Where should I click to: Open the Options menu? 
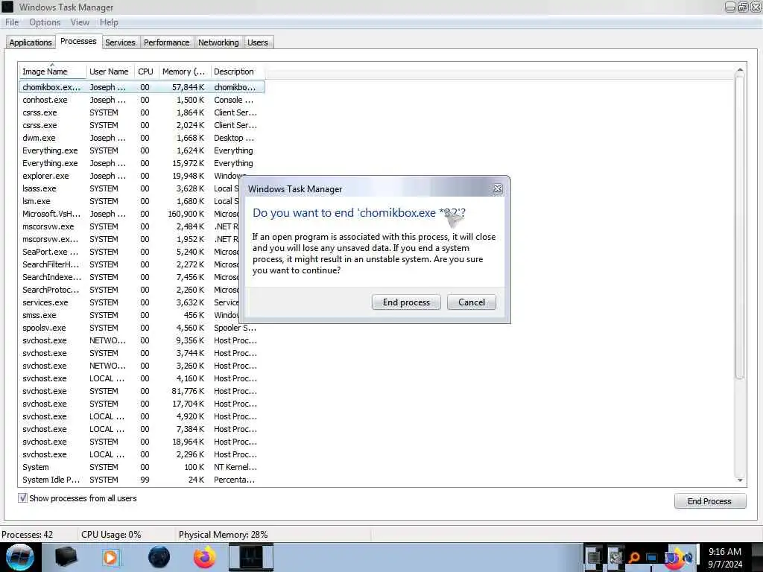45,22
